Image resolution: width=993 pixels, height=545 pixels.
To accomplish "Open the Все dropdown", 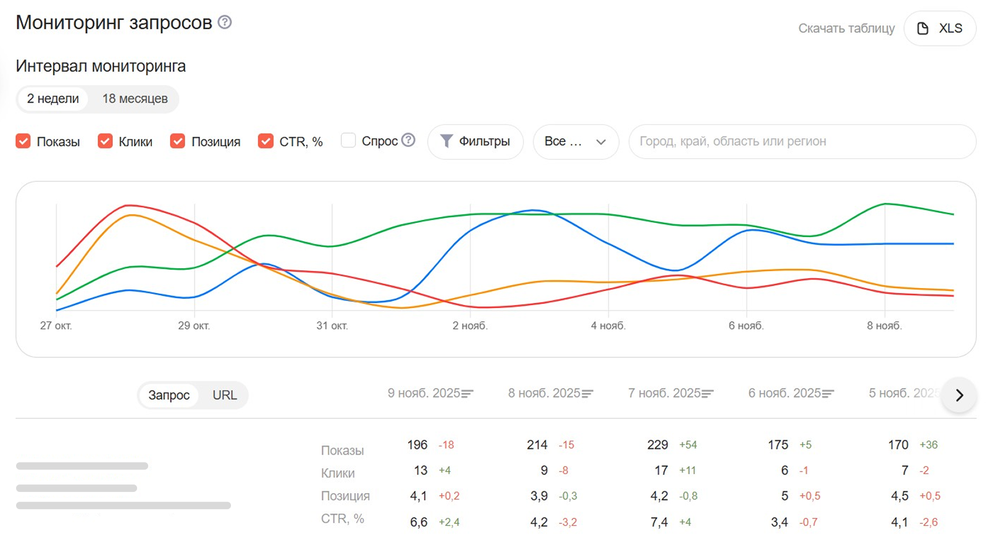I will pyautogui.click(x=575, y=142).
